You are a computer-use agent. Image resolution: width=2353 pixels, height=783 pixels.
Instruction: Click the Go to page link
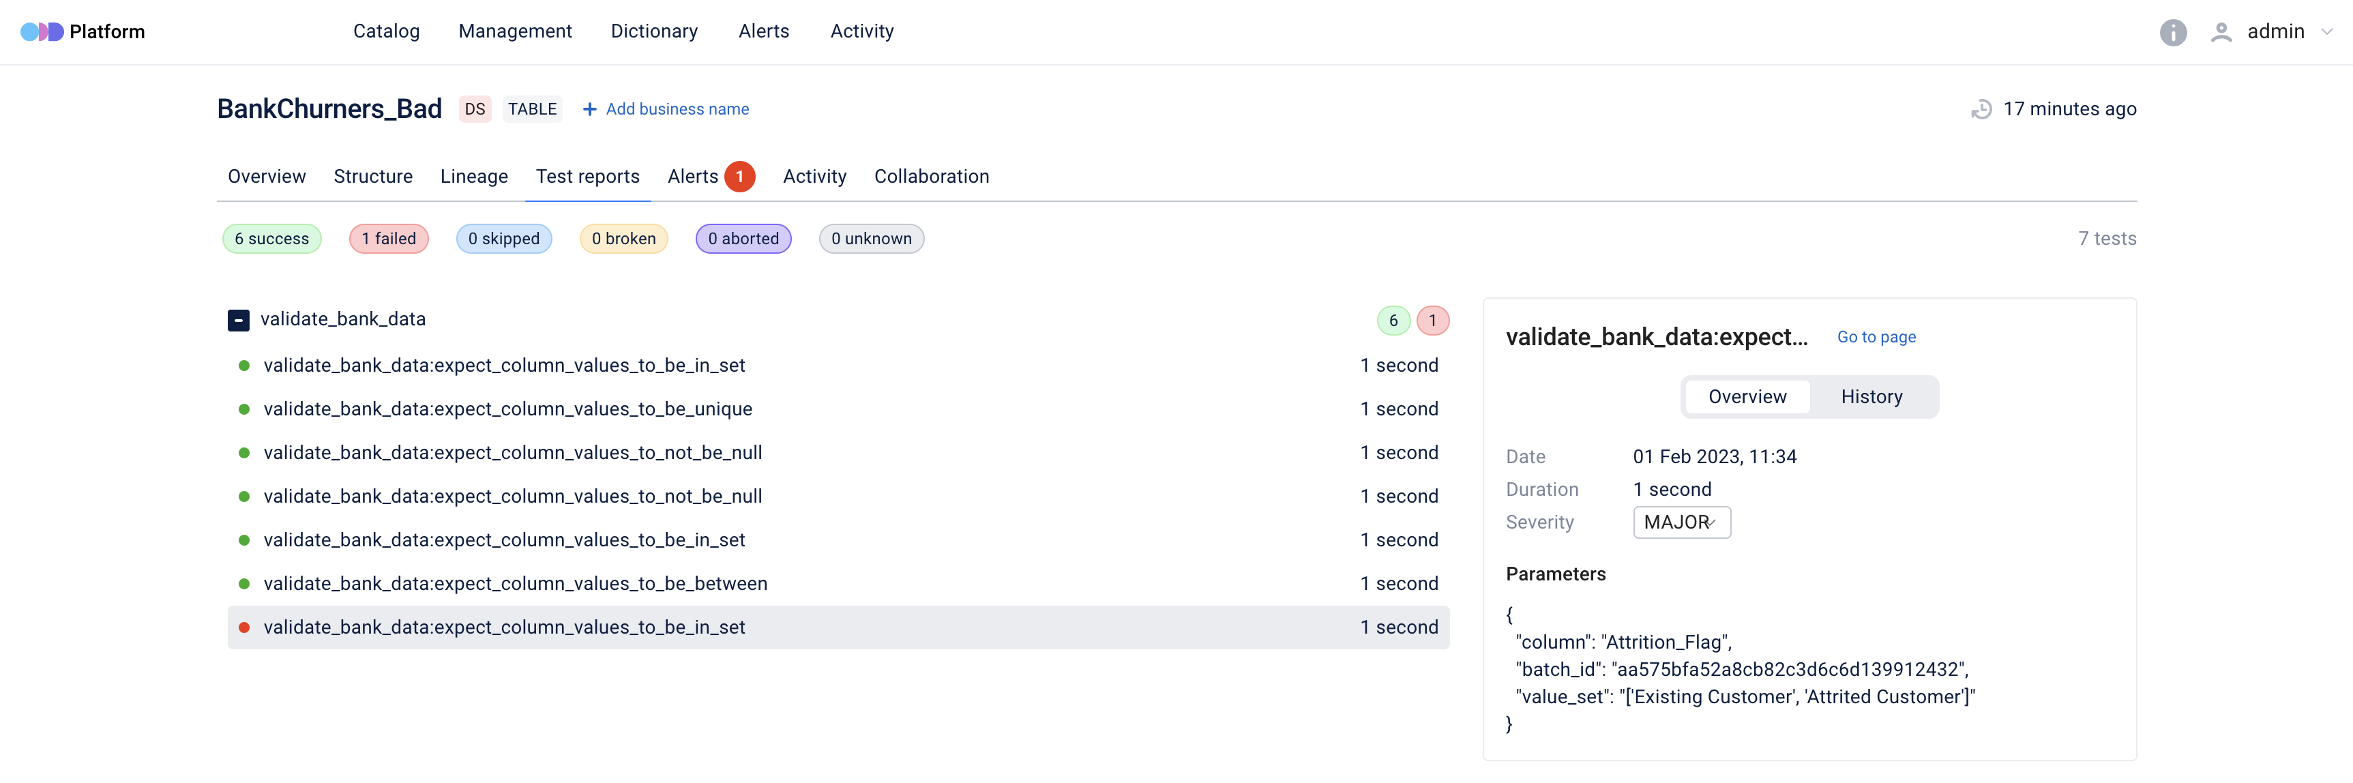click(x=1876, y=337)
